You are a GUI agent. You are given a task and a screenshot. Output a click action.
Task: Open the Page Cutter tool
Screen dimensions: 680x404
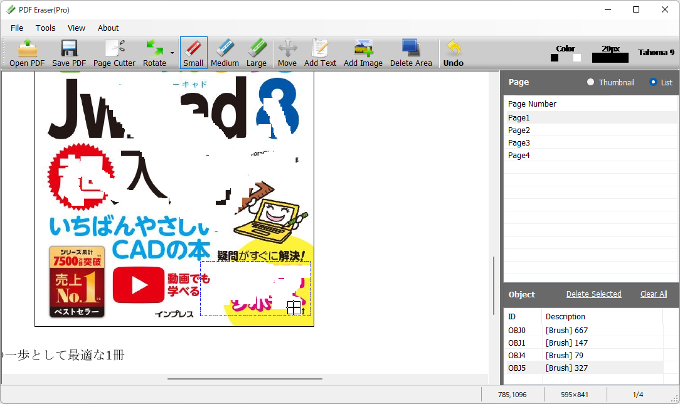(114, 53)
